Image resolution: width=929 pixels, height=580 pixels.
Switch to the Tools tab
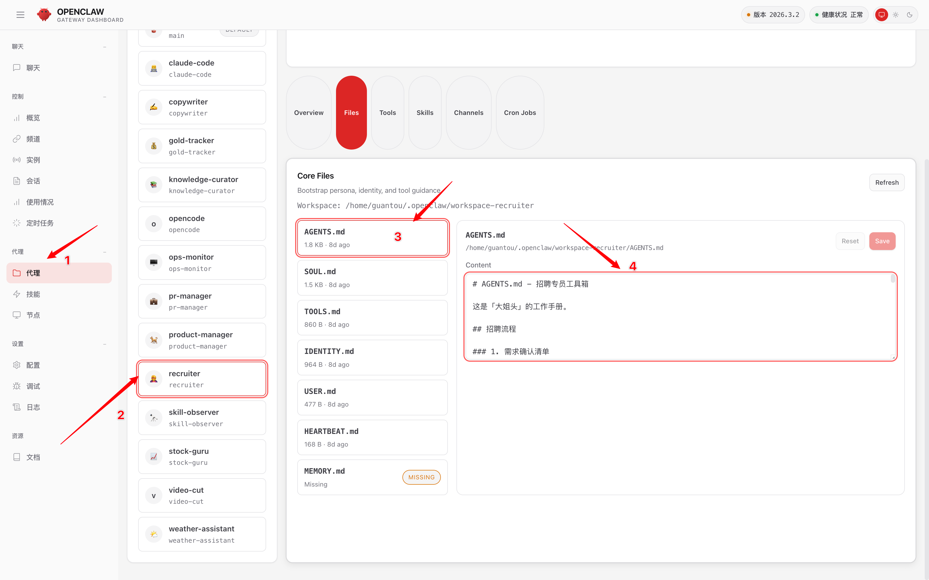[x=387, y=113]
